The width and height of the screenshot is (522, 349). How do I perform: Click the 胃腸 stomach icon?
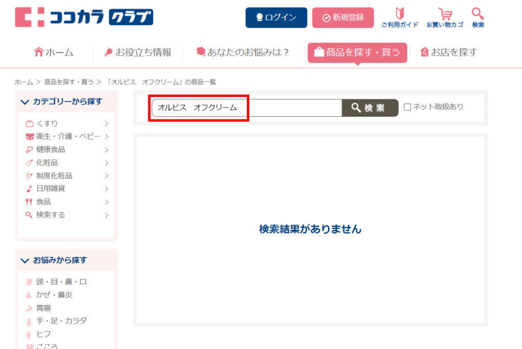pyautogui.click(x=29, y=308)
